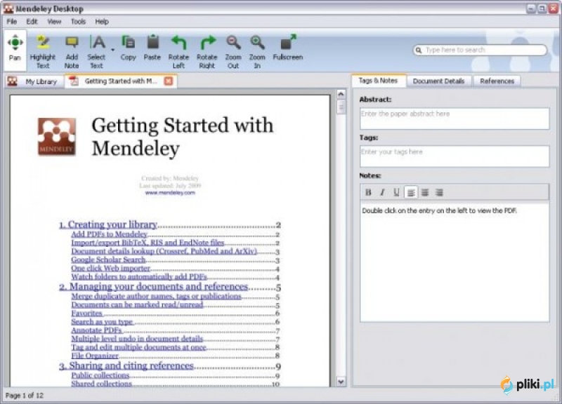Open 'Document details lookup' contents link
Image resolution: width=562 pixels, height=404 pixels.
[x=164, y=251]
